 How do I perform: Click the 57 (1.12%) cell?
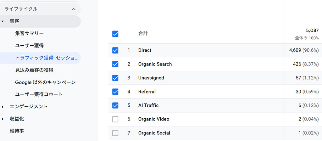click(307, 78)
